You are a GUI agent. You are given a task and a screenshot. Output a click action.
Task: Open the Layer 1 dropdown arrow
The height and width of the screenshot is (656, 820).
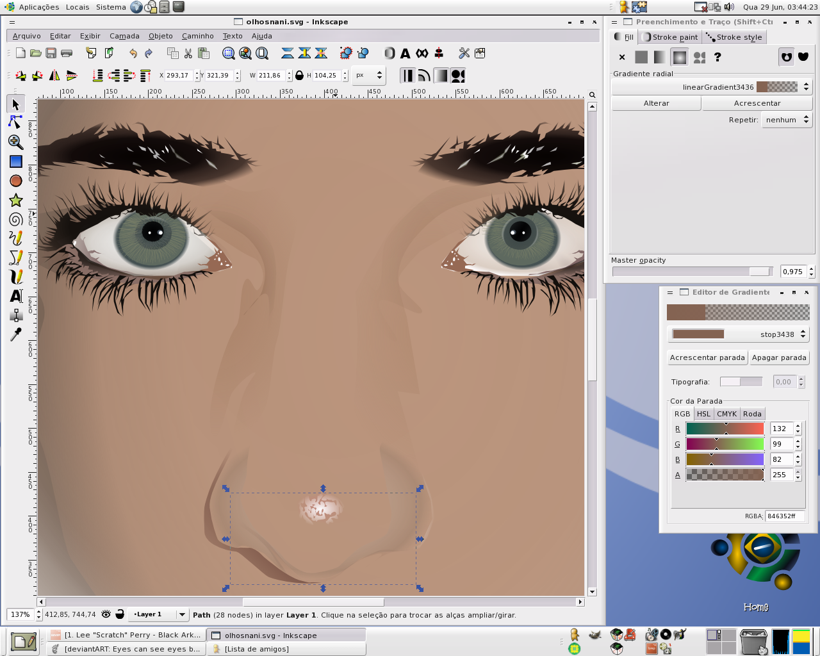(x=182, y=614)
